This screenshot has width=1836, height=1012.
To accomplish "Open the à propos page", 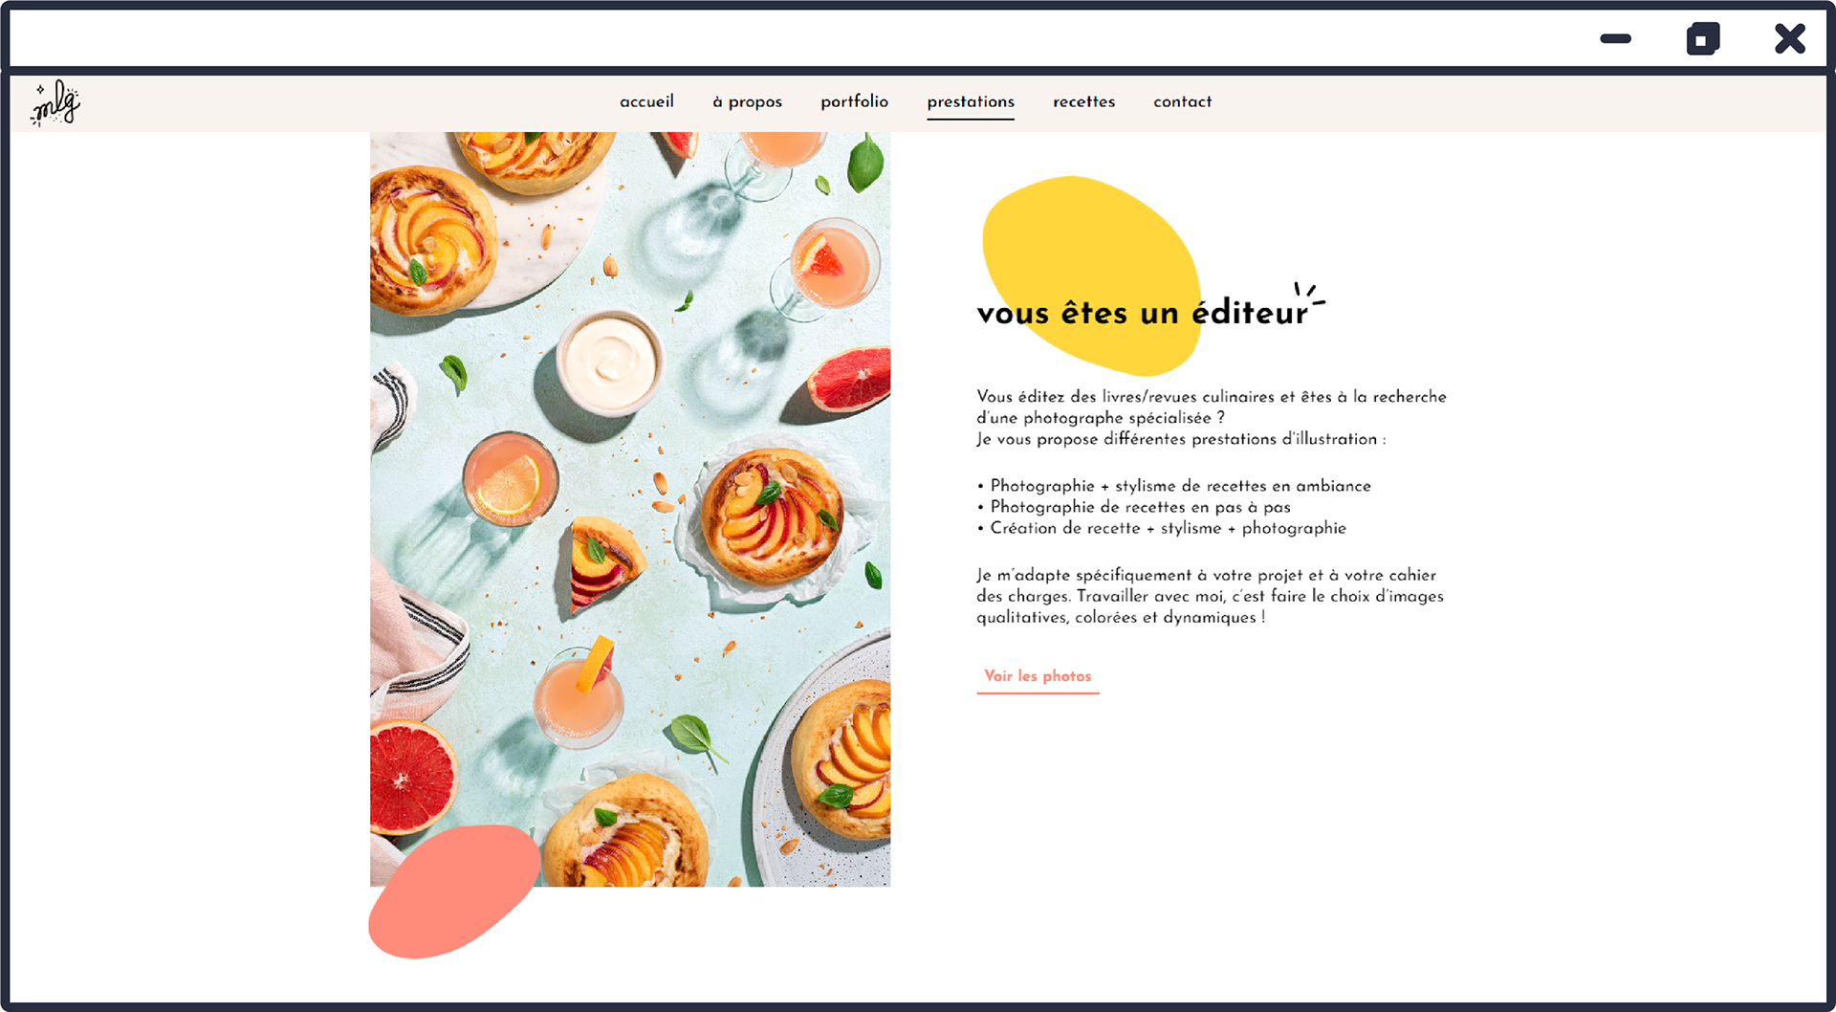I will coord(747,101).
